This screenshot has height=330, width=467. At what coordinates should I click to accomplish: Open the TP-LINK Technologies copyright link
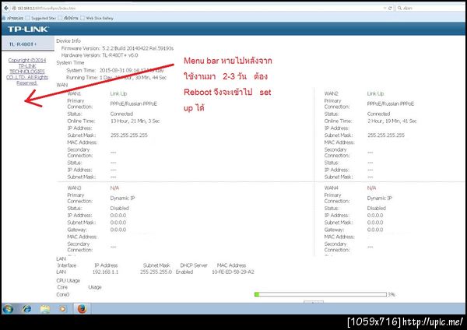27,72
